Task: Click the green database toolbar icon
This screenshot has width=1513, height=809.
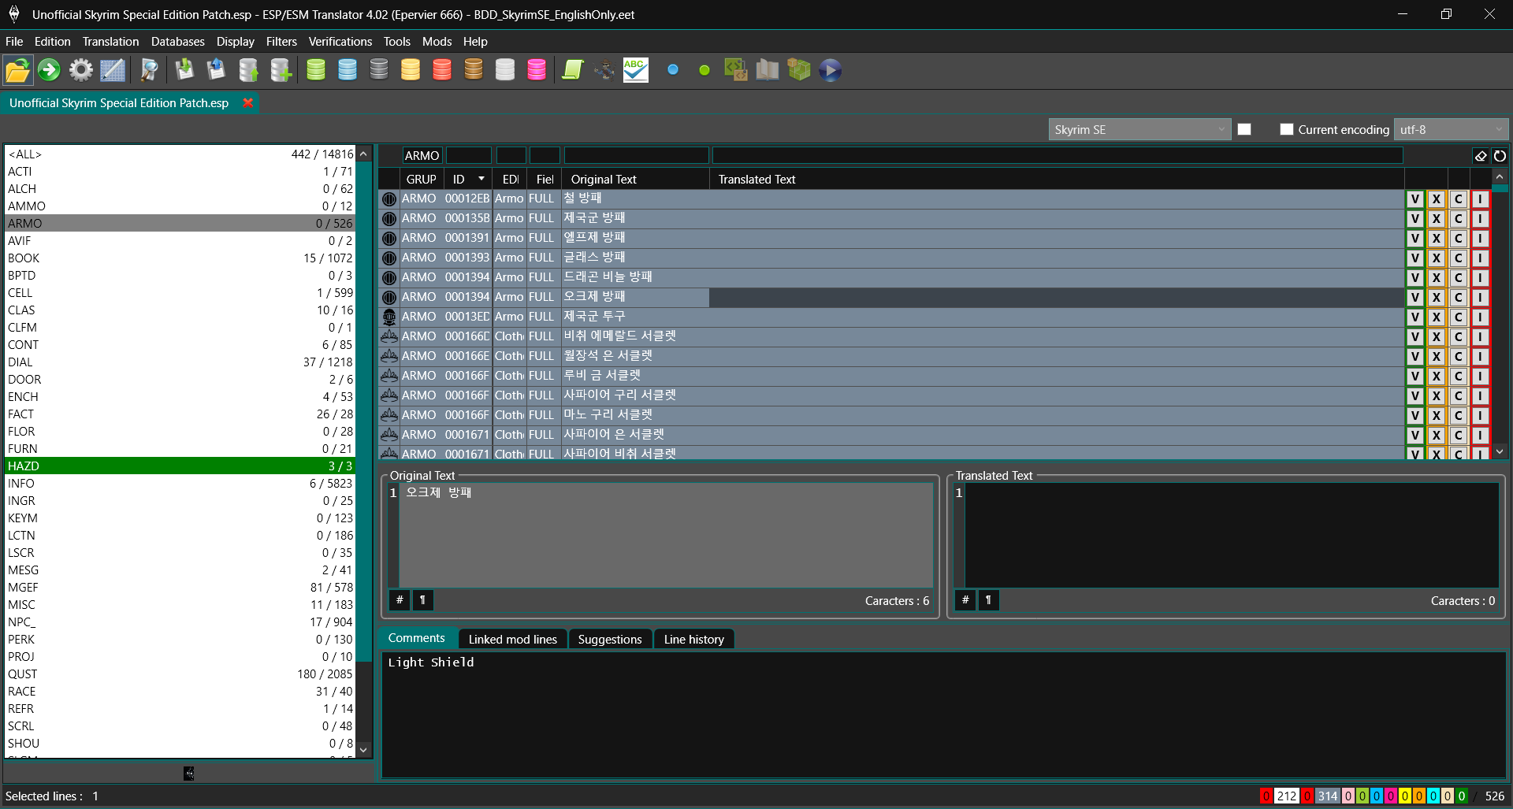Action: (x=316, y=70)
